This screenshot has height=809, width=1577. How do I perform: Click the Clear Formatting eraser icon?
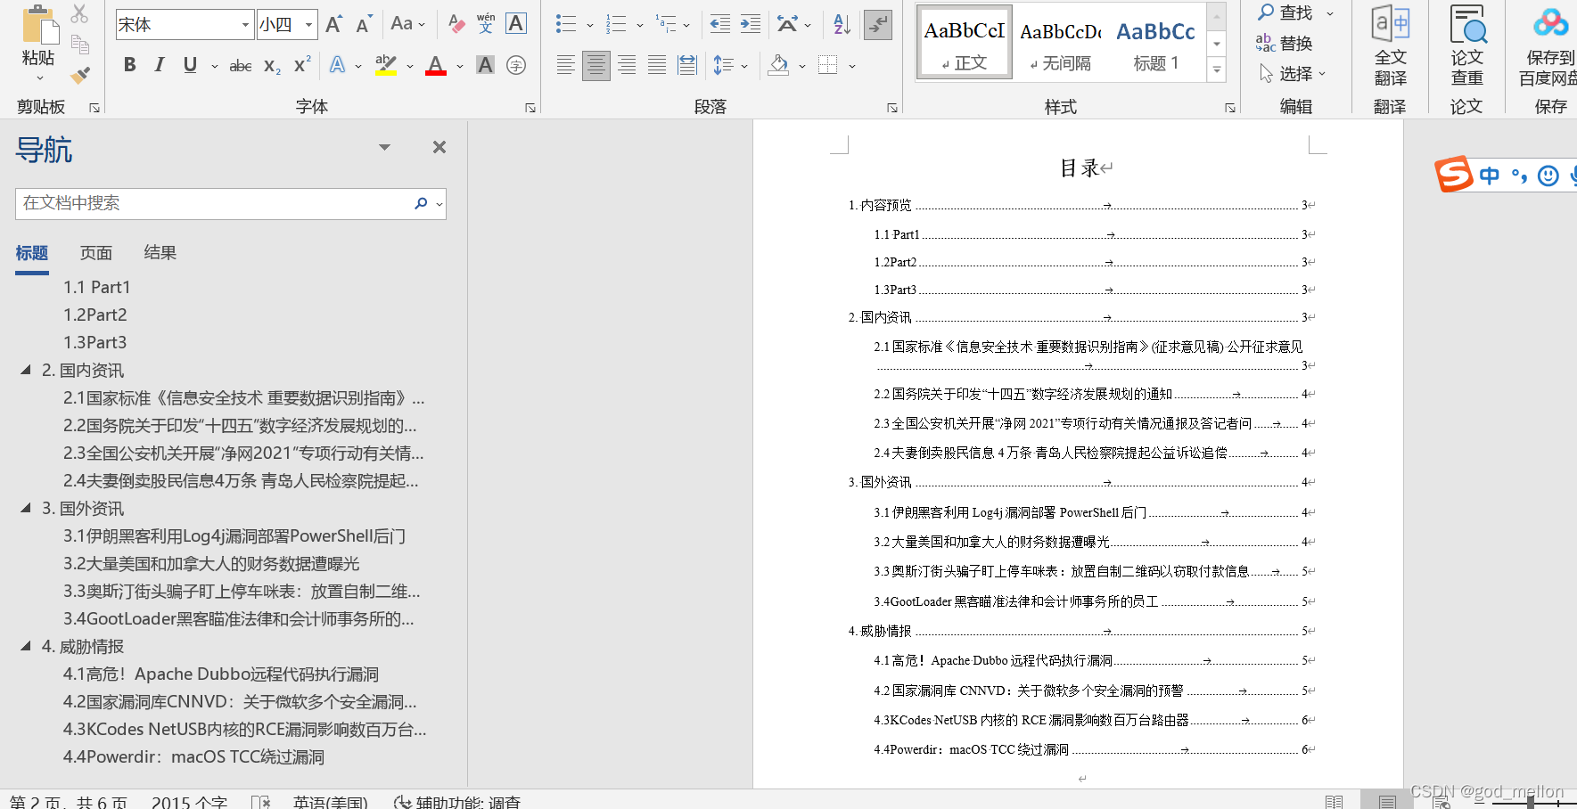(456, 24)
